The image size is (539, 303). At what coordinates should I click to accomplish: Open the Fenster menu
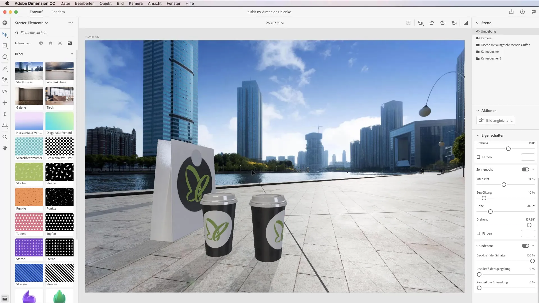point(173,3)
